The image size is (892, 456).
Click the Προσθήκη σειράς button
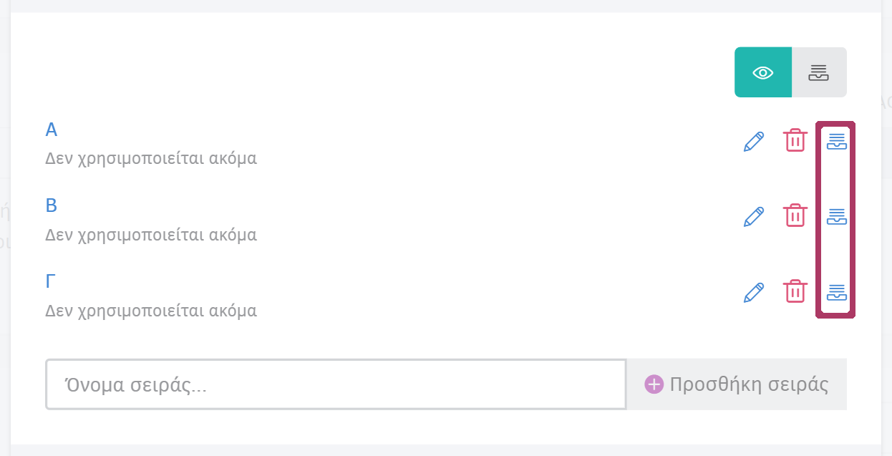[x=737, y=384]
